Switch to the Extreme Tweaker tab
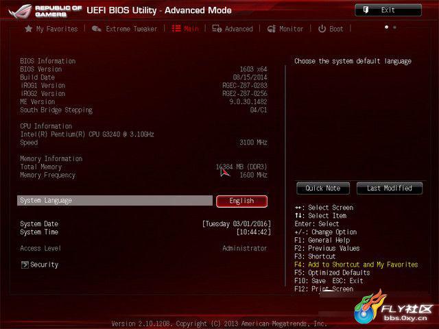The image size is (439, 329). (131, 29)
